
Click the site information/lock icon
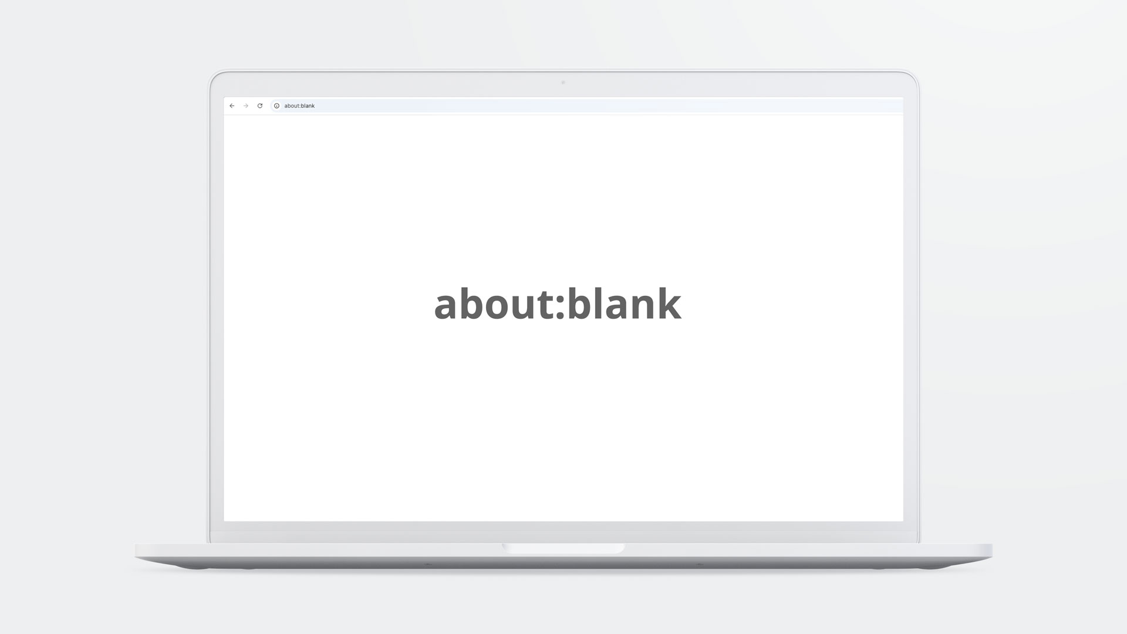(x=277, y=106)
